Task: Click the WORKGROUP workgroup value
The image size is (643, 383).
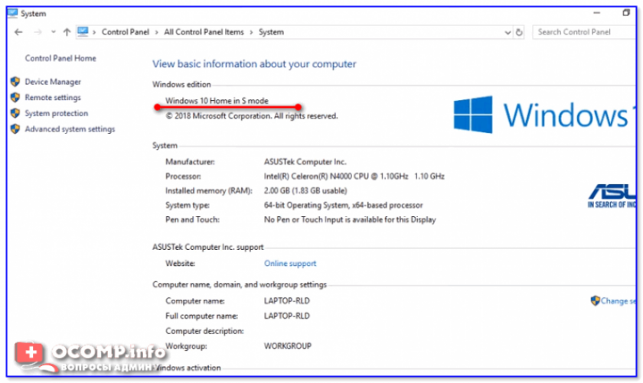Action: tap(288, 346)
